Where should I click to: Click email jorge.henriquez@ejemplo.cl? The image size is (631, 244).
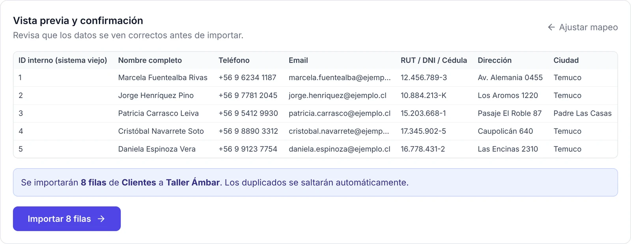[x=338, y=96]
